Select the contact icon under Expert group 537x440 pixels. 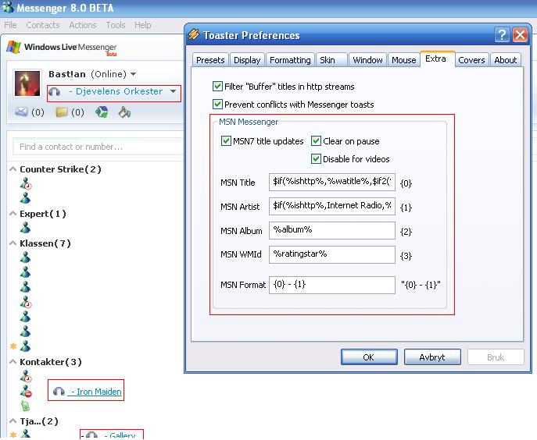(x=25, y=228)
